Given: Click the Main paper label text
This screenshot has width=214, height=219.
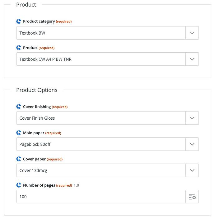Looking at the screenshot, I should (34, 133).
